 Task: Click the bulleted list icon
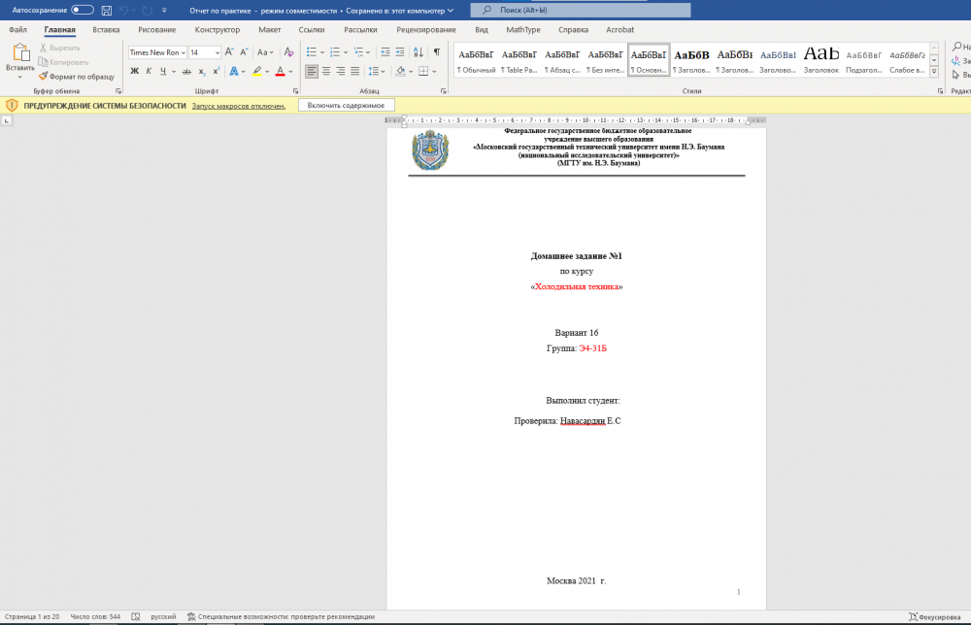312,52
